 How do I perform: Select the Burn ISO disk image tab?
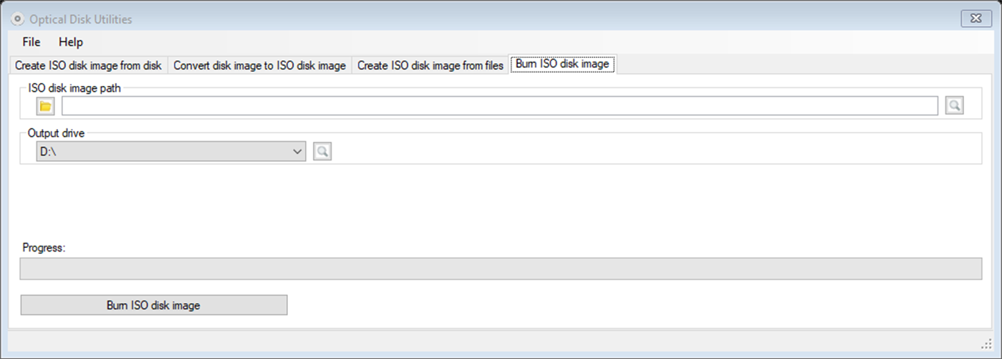(x=562, y=64)
